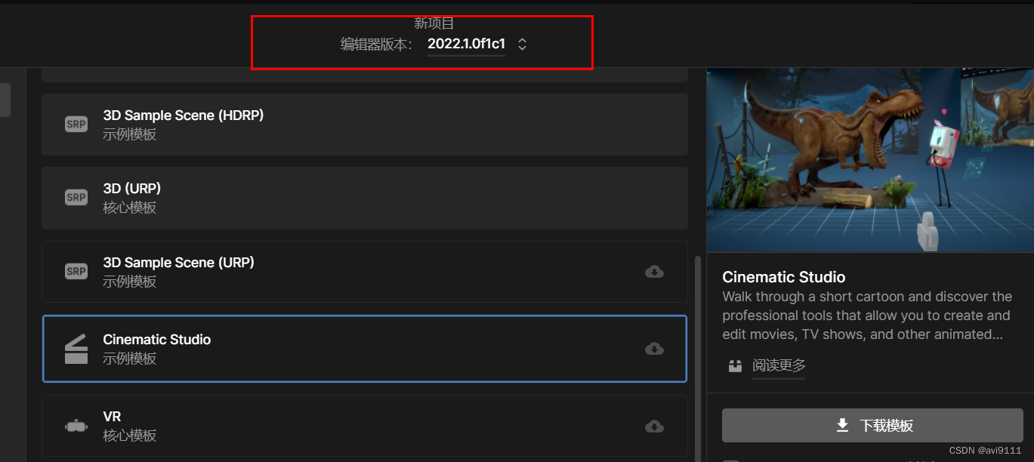1034x462 pixels.
Task: Click the cloud download icon for VR
Action: (654, 427)
